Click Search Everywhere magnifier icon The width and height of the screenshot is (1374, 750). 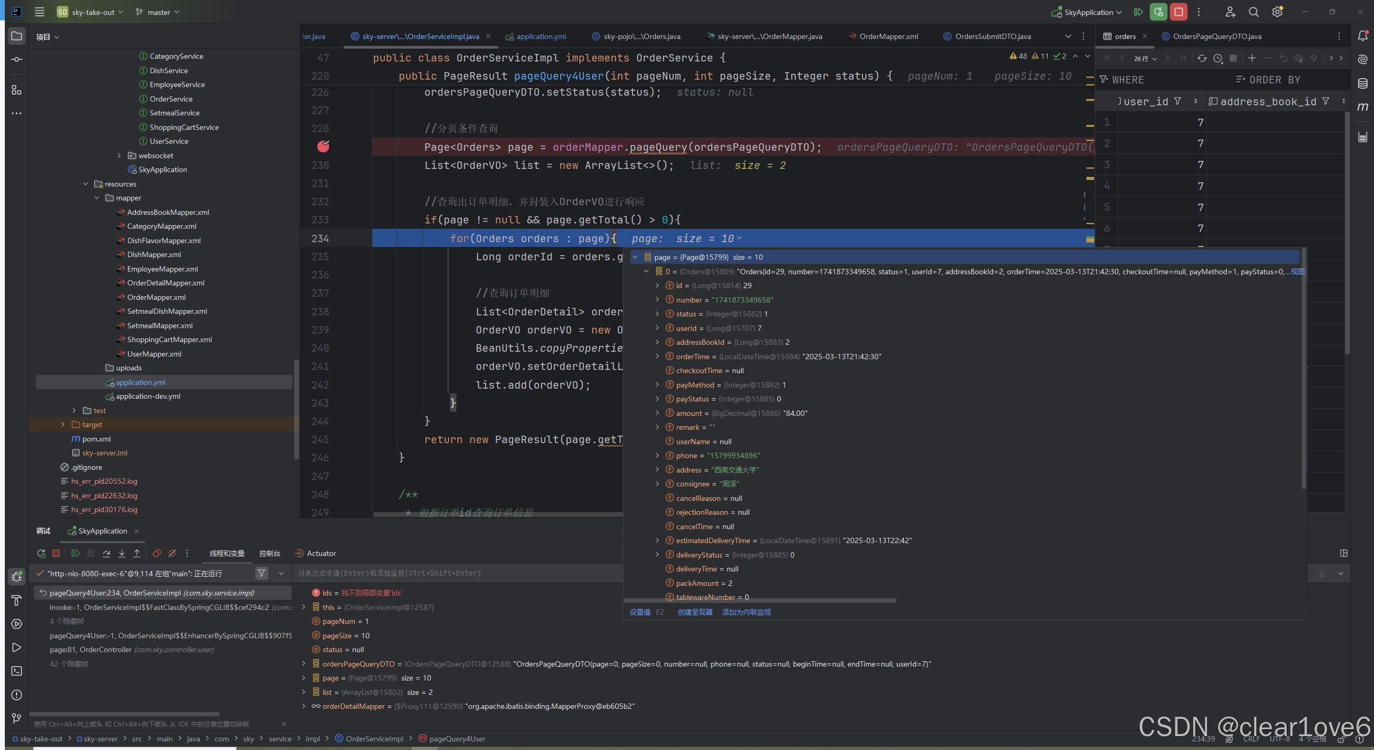click(x=1254, y=12)
